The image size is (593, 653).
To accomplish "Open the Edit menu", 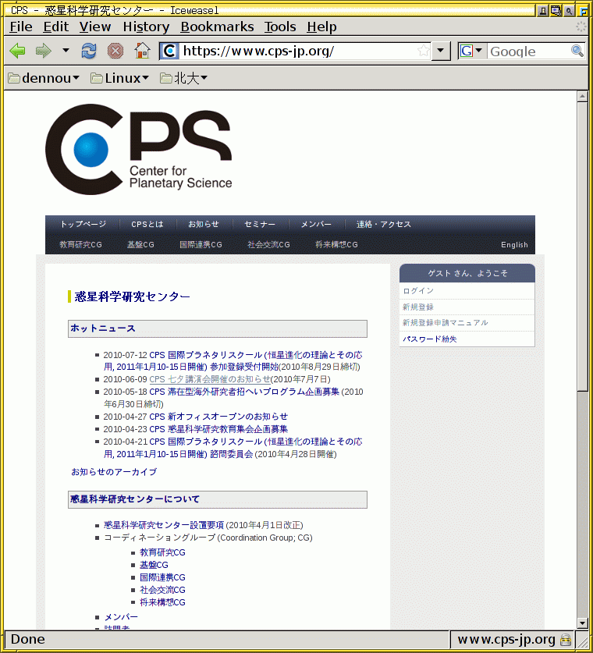I will pyautogui.click(x=56, y=27).
